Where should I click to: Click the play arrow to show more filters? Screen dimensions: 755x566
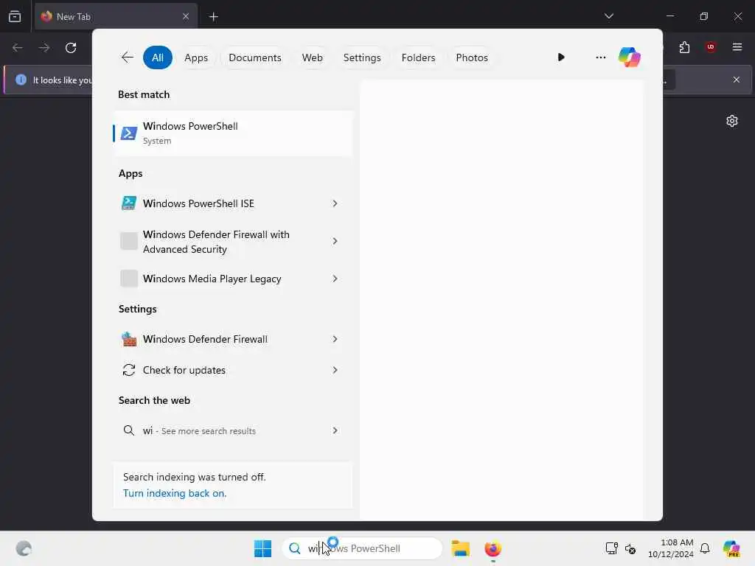click(x=561, y=57)
